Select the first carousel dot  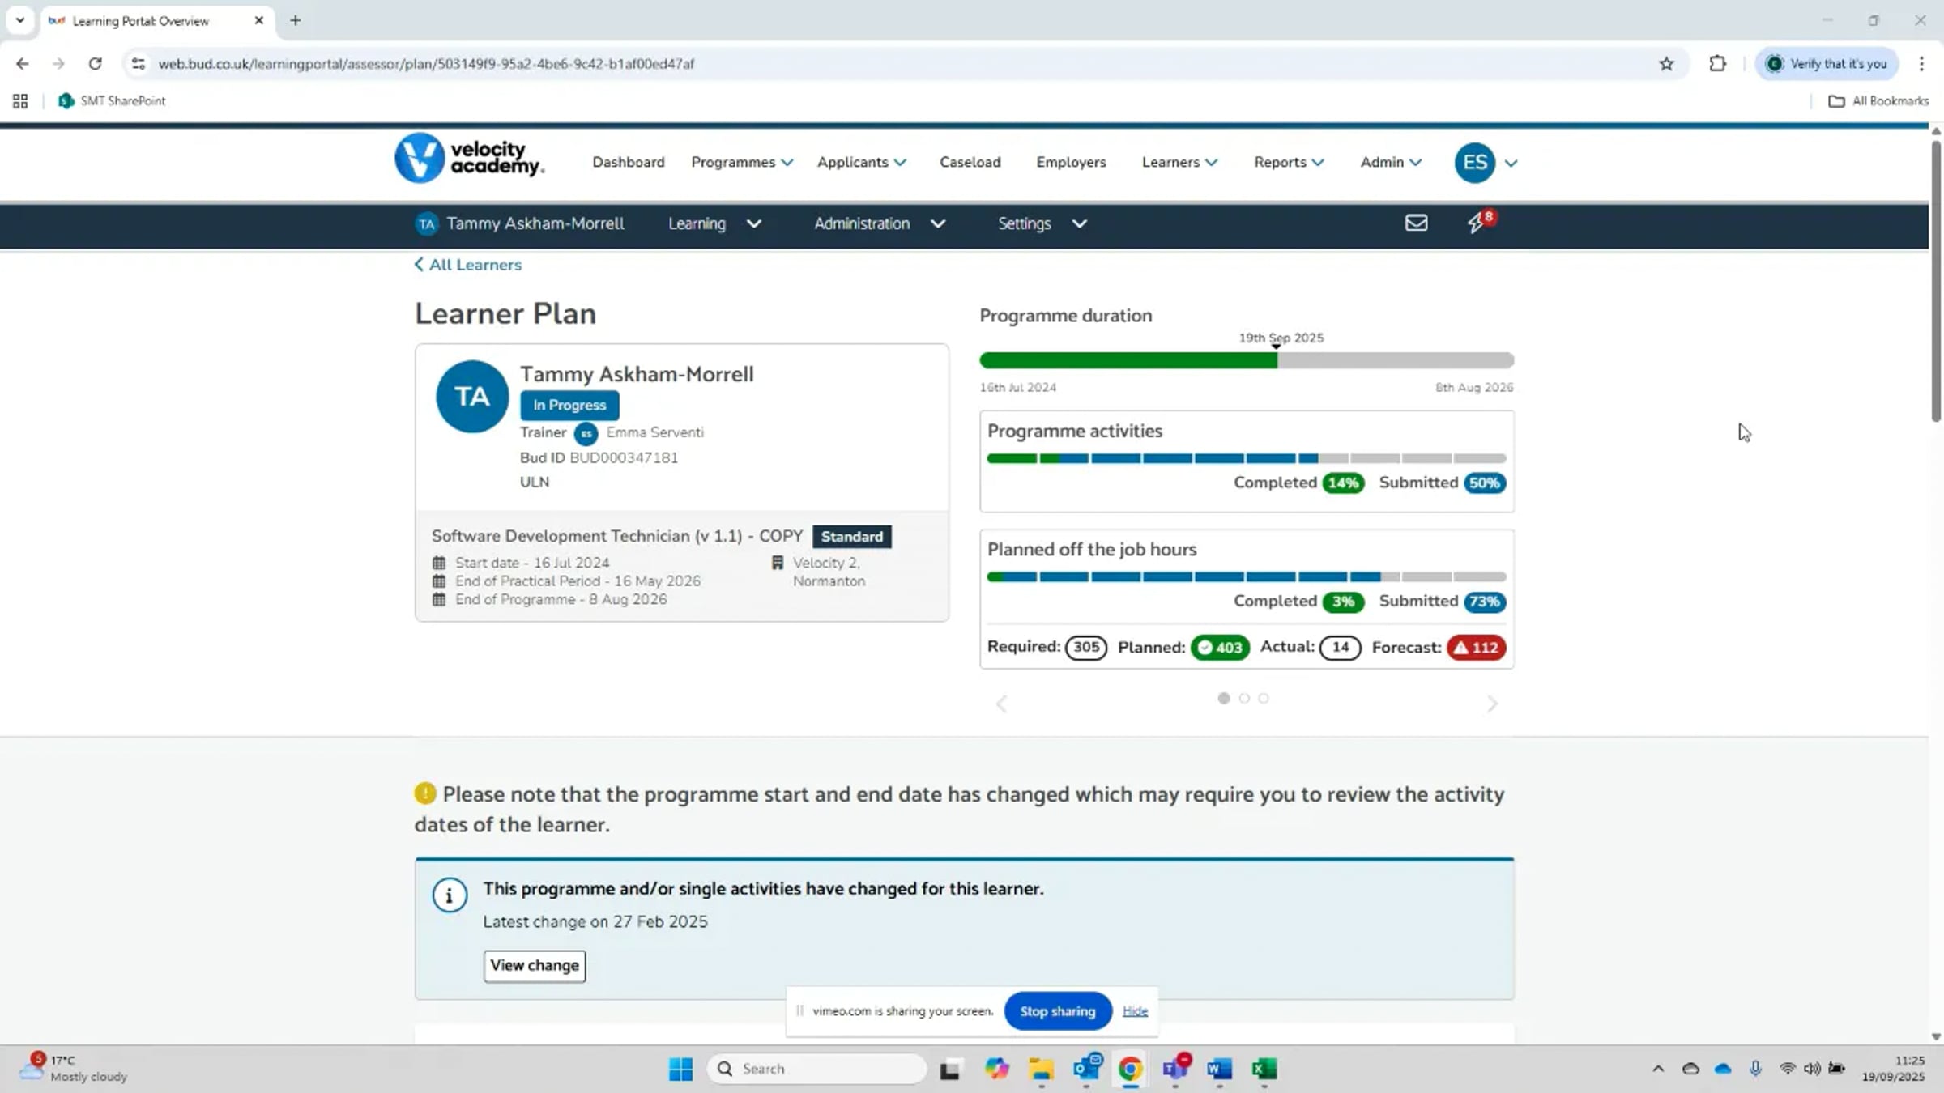pyautogui.click(x=1224, y=698)
